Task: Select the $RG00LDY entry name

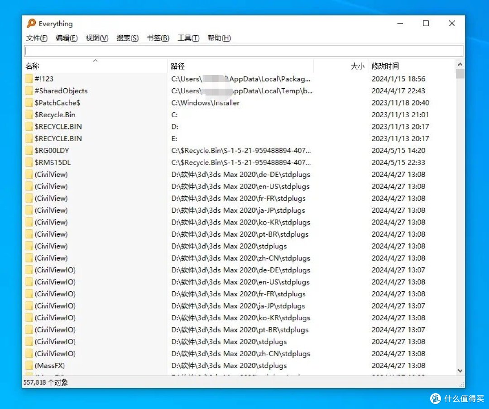Action: (x=52, y=150)
